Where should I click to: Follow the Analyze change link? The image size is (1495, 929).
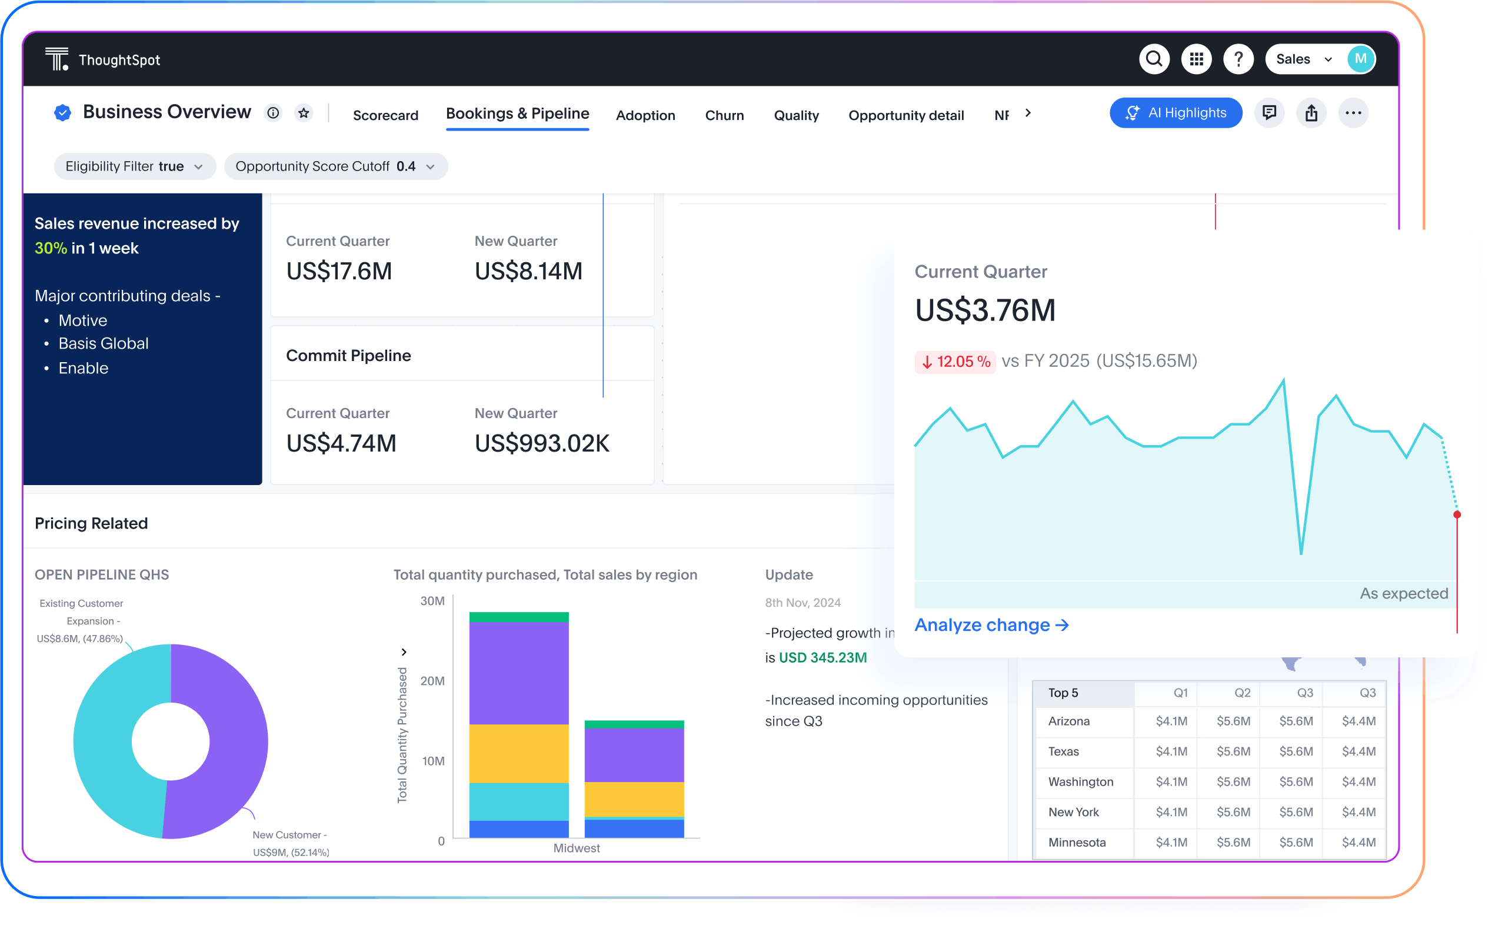tap(991, 625)
